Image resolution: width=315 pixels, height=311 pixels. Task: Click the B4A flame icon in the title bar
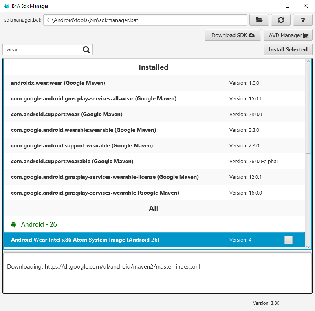click(x=7, y=6)
